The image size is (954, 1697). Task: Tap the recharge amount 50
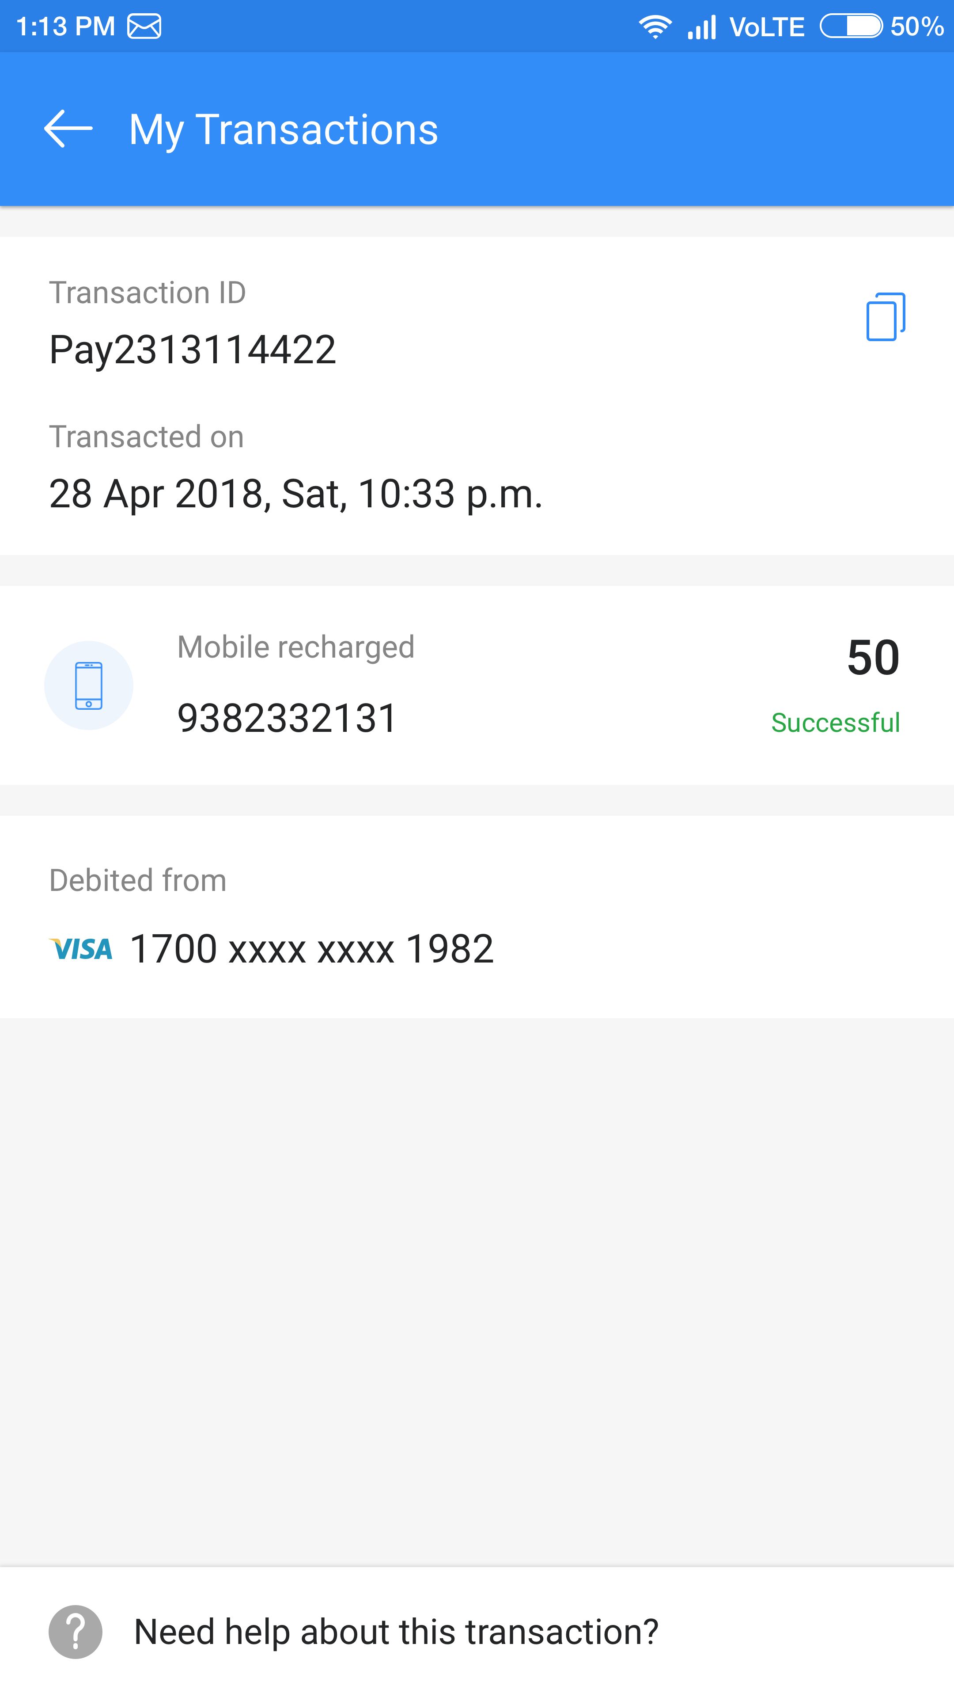pos(873,658)
